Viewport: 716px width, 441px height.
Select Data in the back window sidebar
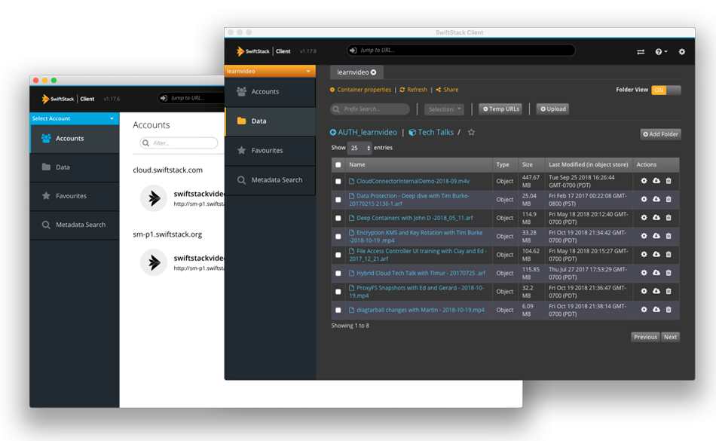click(x=74, y=167)
